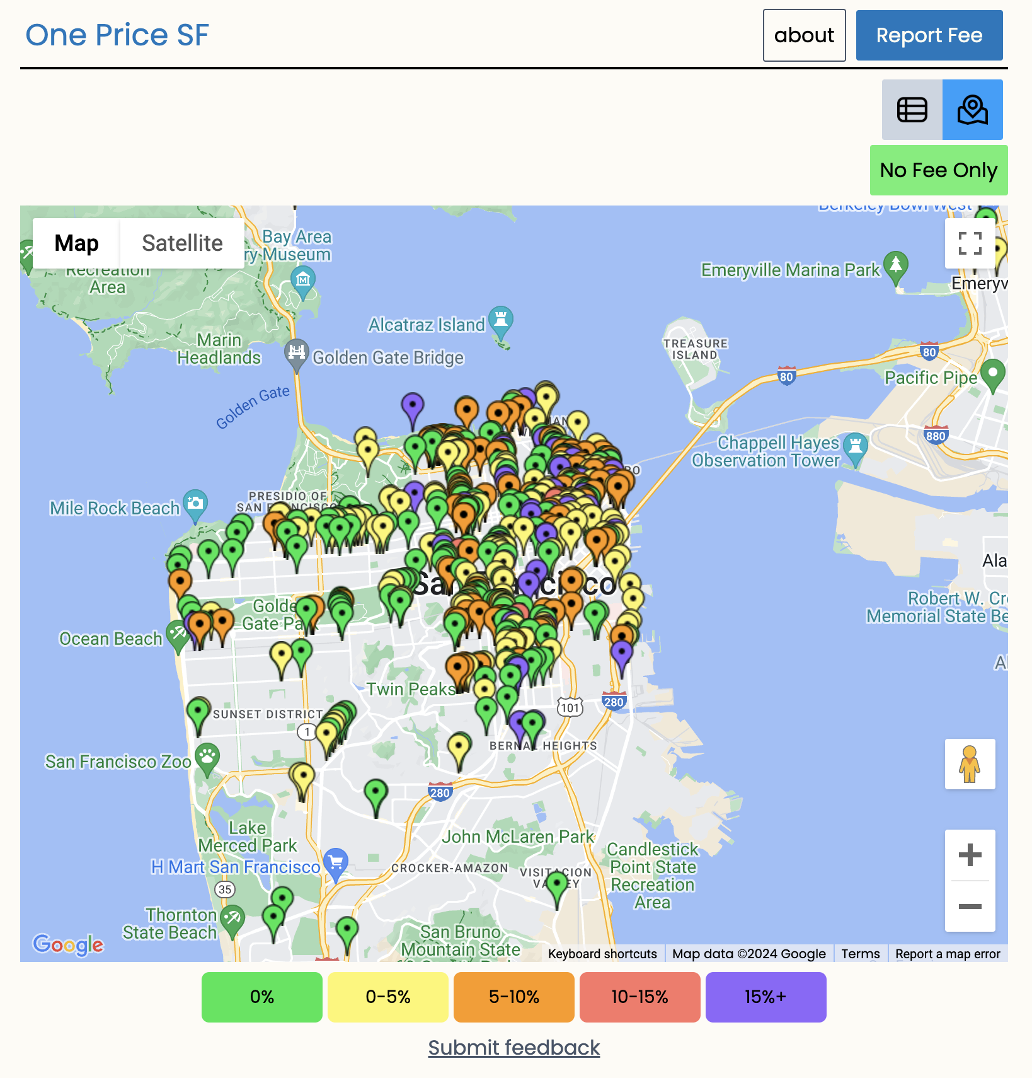Click the Marin Headlands label
Screen dimensions: 1032x1078
point(219,349)
